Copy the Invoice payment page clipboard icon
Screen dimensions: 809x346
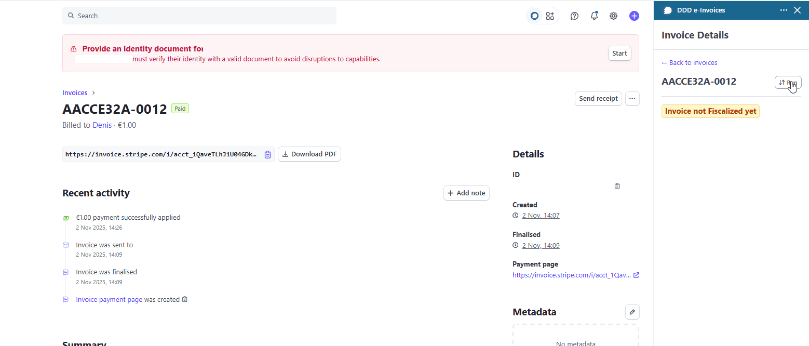tap(184, 299)
